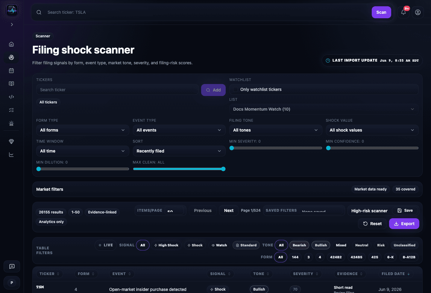The height and width of the screenshot is (293, 431).
Task: Open the All events dropdown
Action: coord(179,130)
